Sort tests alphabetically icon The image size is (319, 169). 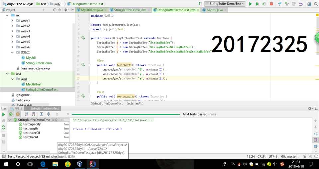tap(26, 114)
